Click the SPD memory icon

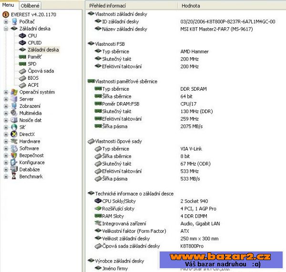coord(22,64)
